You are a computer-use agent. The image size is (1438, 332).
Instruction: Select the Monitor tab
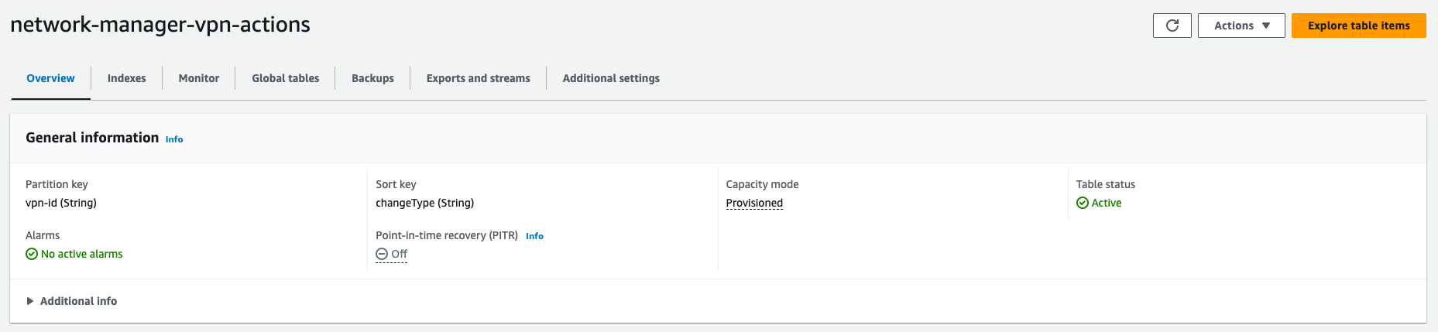(x=198, y=78)
